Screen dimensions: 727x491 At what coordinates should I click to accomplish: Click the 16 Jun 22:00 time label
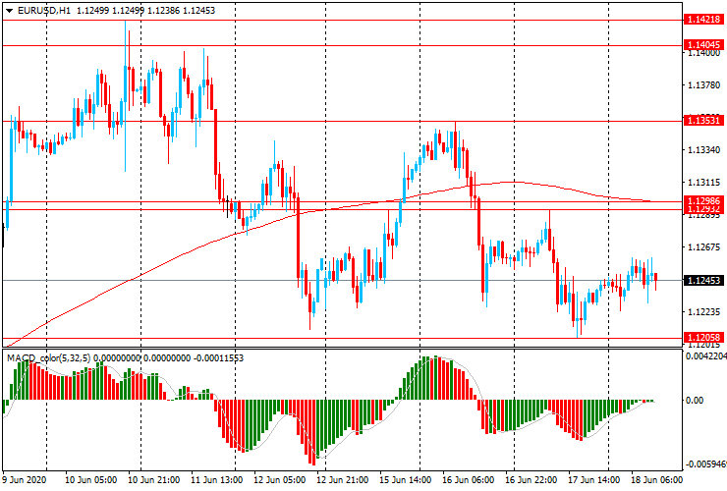(x=531, y=479)
